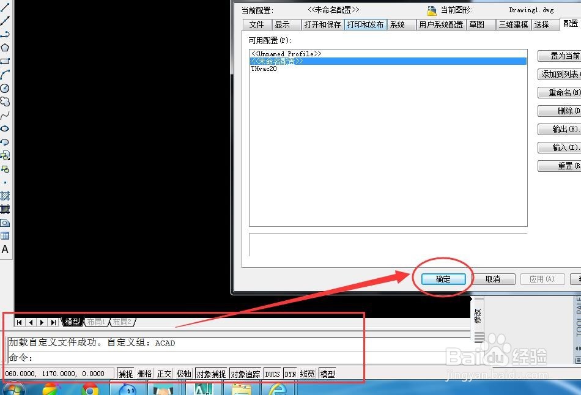581x395 pixels.
Task: Click the 输入 import button
Action: coord(560,147)
